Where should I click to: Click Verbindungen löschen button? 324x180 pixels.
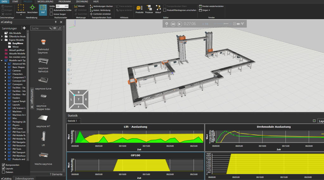click(101, 6)
